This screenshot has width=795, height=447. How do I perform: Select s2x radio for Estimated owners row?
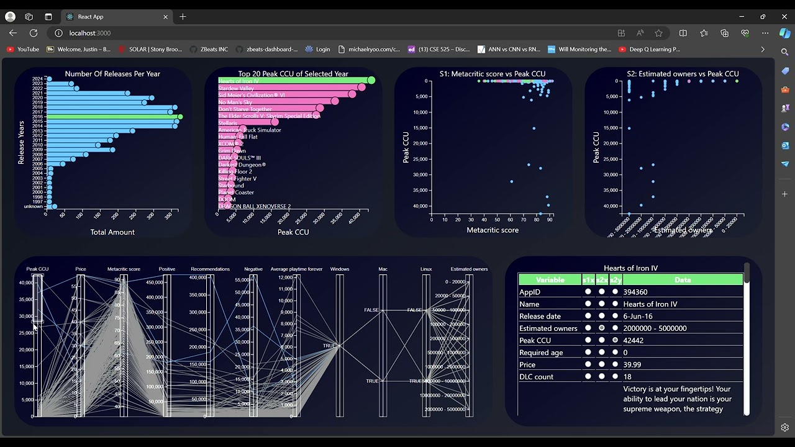click(x=602, y=328)
